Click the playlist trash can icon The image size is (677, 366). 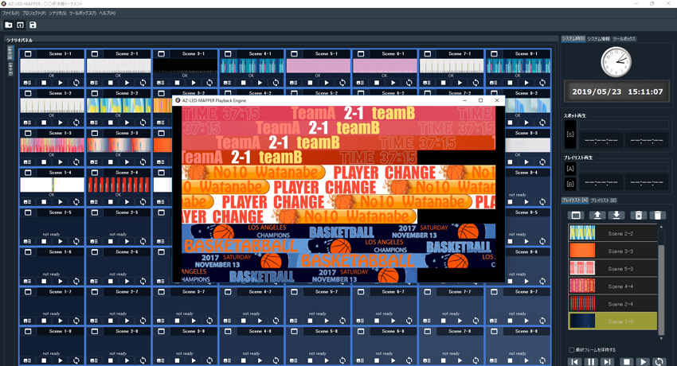pos(657,216)
